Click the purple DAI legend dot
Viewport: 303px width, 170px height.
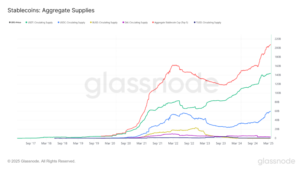pos(123,22)
